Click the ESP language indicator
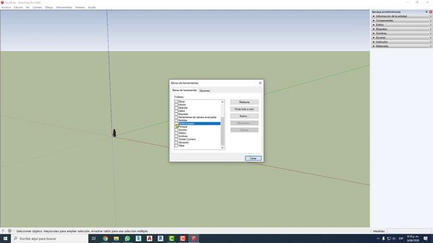 coord(401,238)
